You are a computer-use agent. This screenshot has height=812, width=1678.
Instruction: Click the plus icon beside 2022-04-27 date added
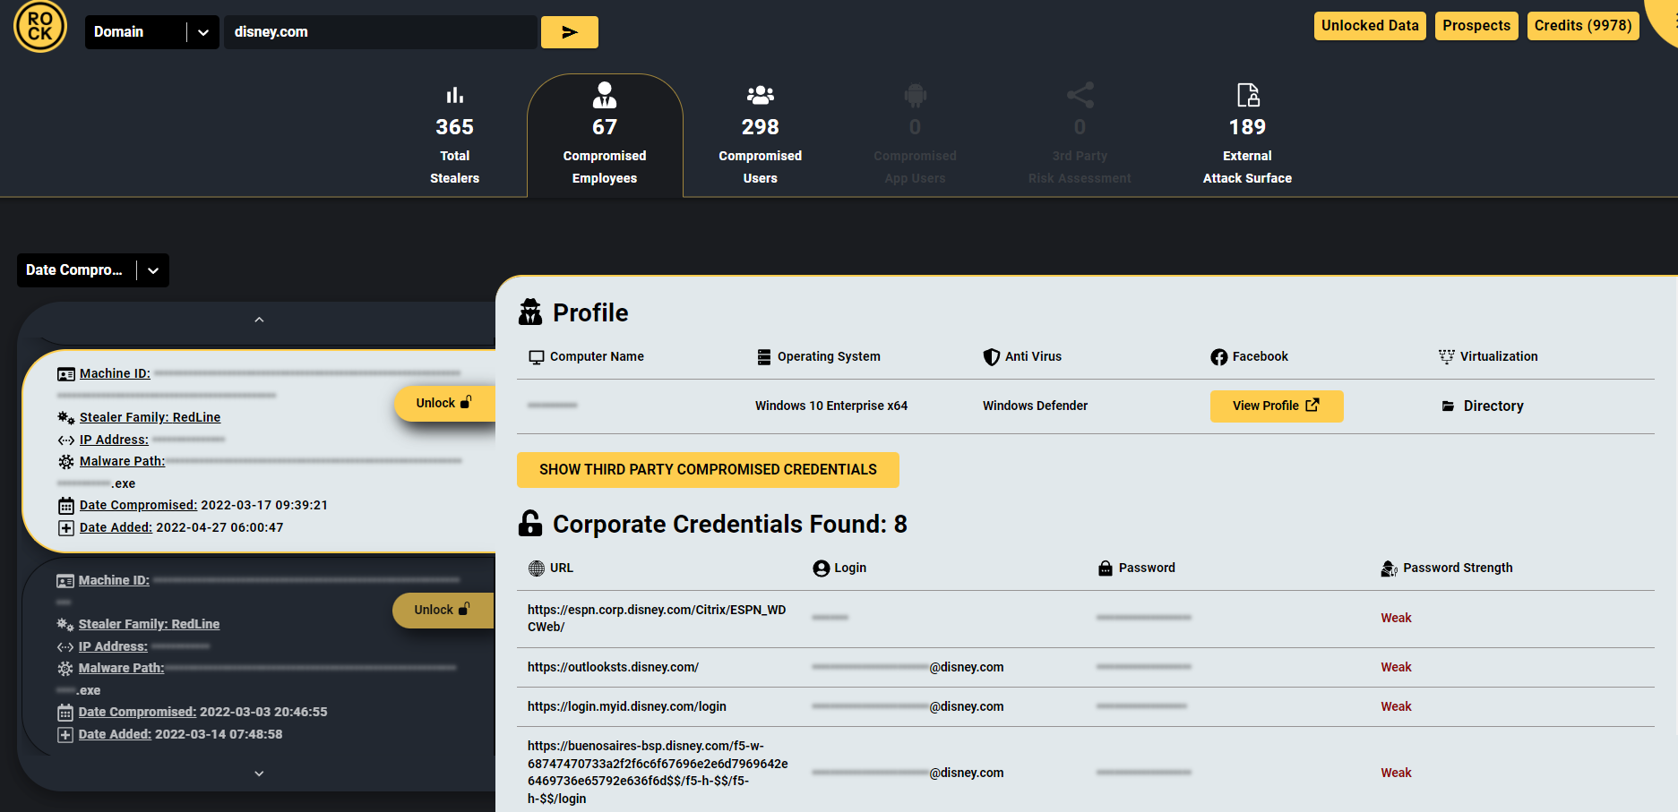tap(66, 528)
